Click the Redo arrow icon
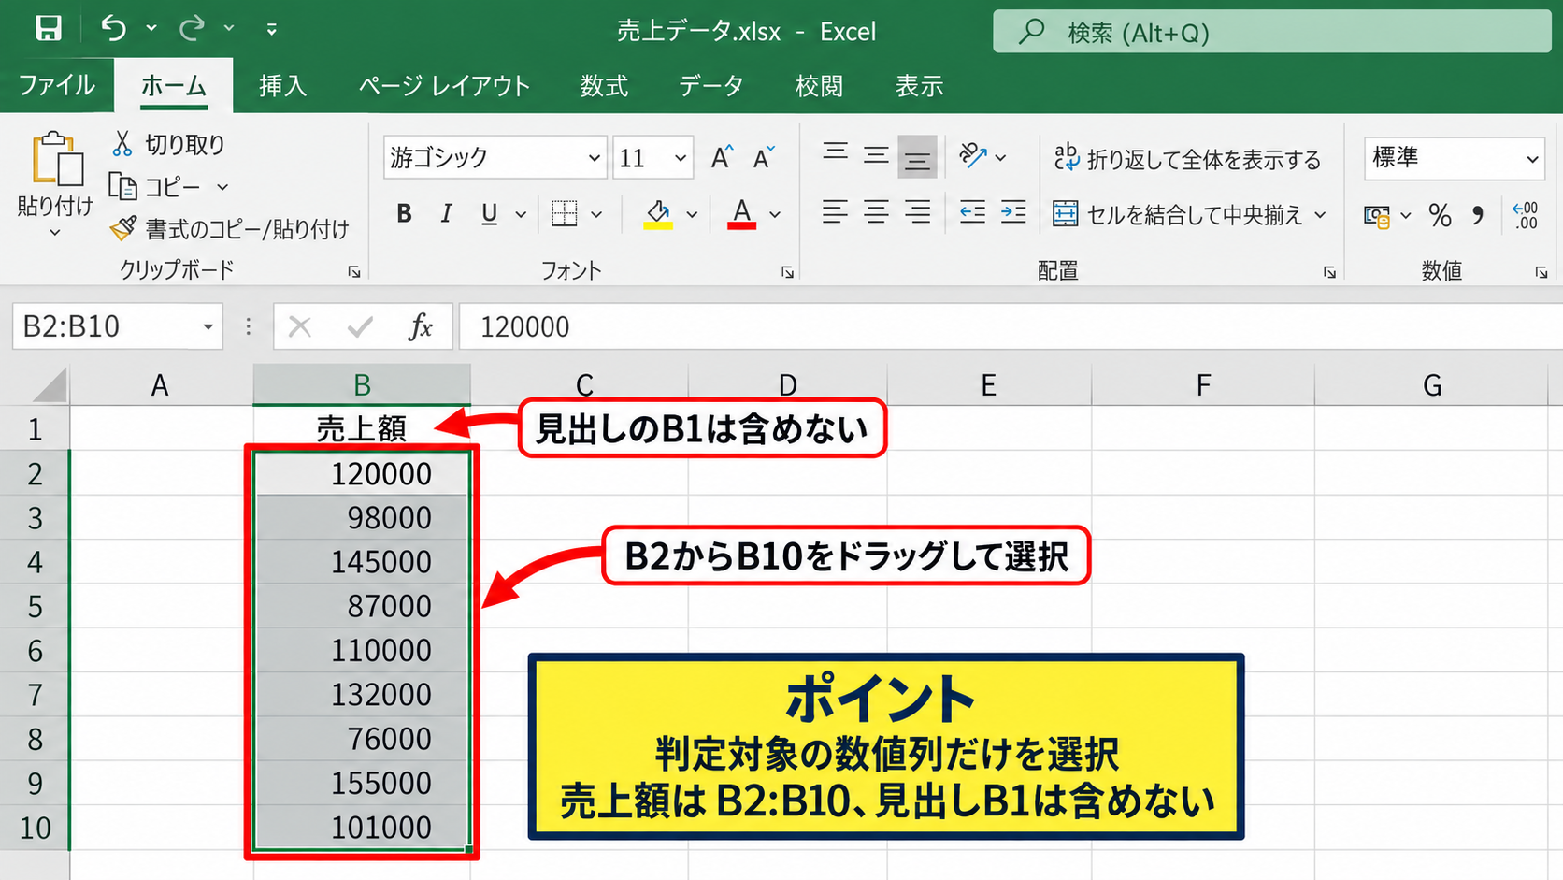Image resolution: width=1563 pixels, height=880 pixels. coord(192,29)
